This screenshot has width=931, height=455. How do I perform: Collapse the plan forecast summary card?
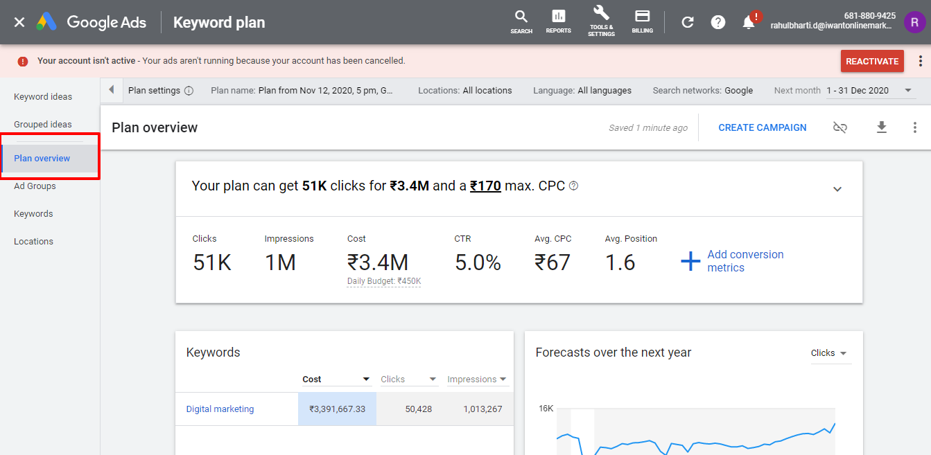(837, 189)
